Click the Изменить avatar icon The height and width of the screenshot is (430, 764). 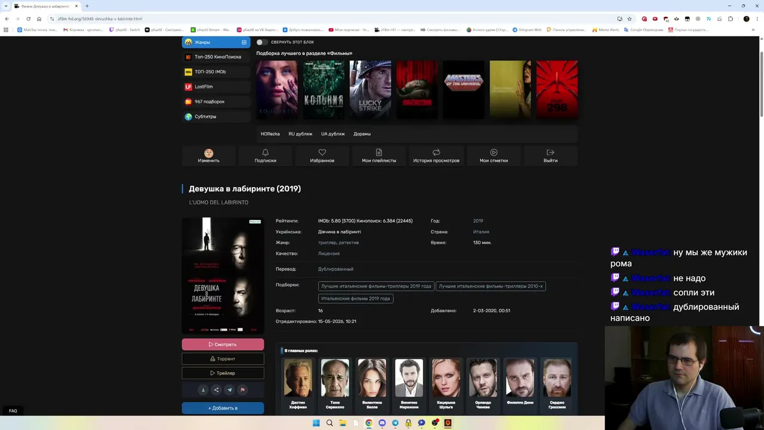coord(208,153)
